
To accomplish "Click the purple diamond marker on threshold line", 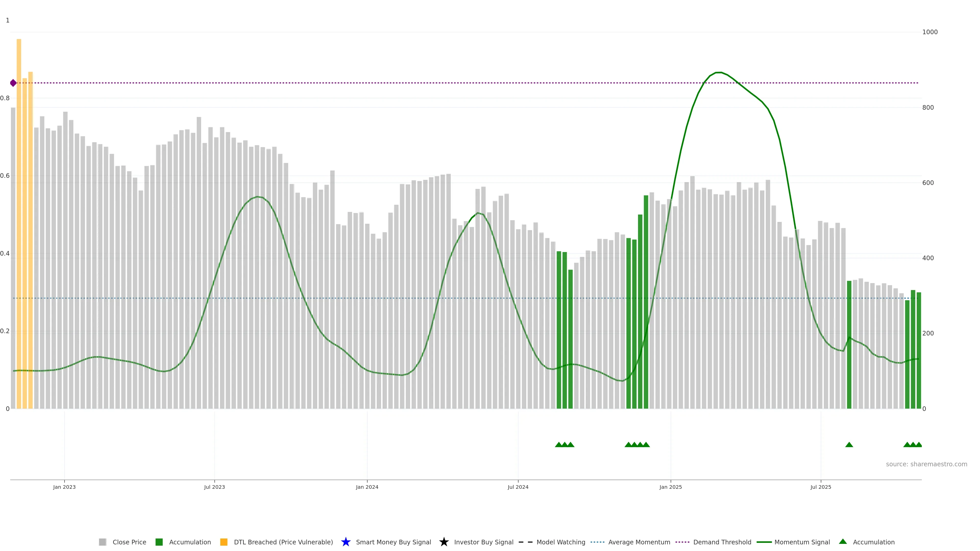I will [x=13, y=83].
